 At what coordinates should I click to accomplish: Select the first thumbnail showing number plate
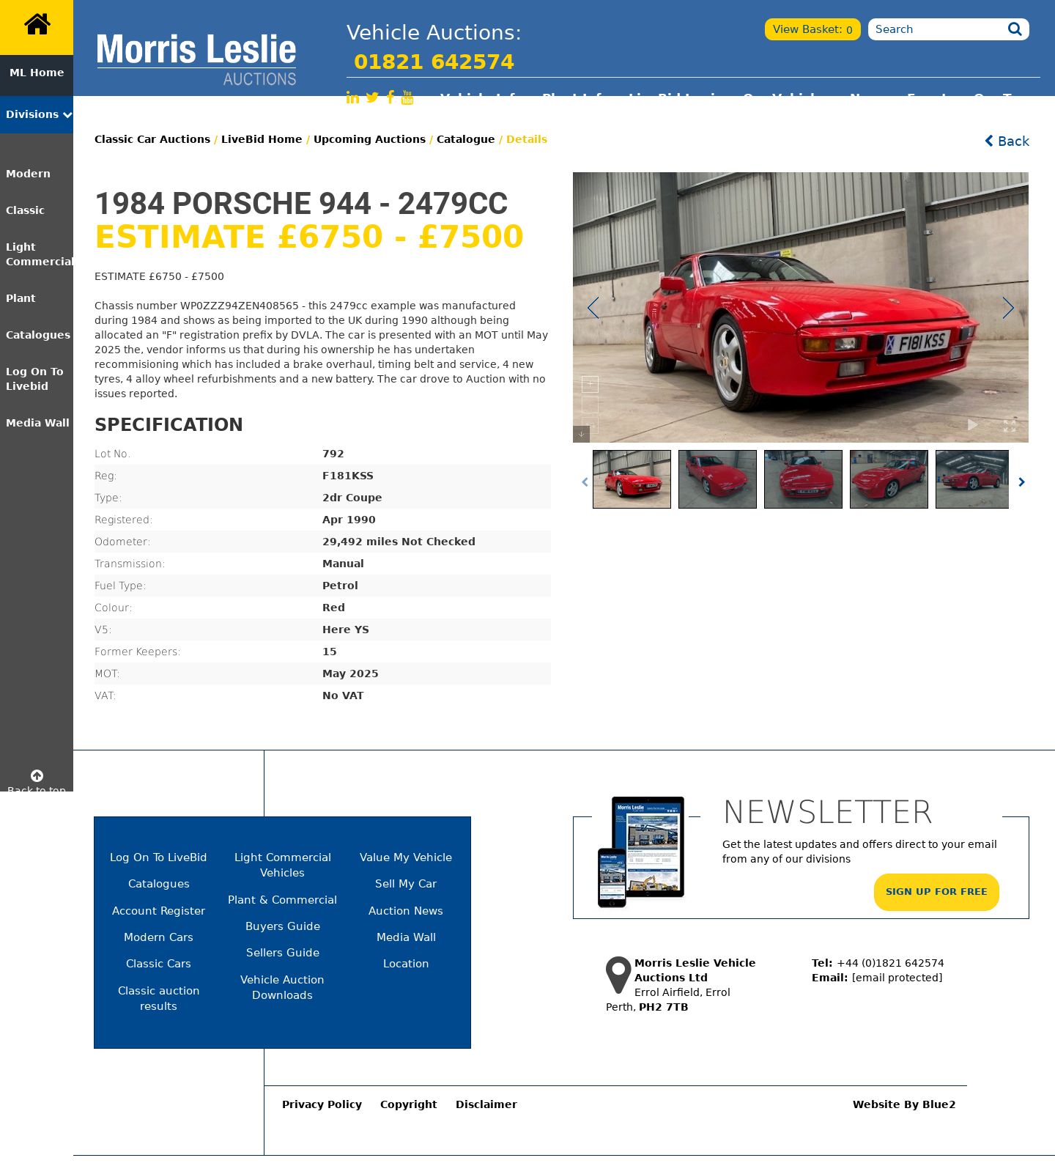(x=632, y=479)
